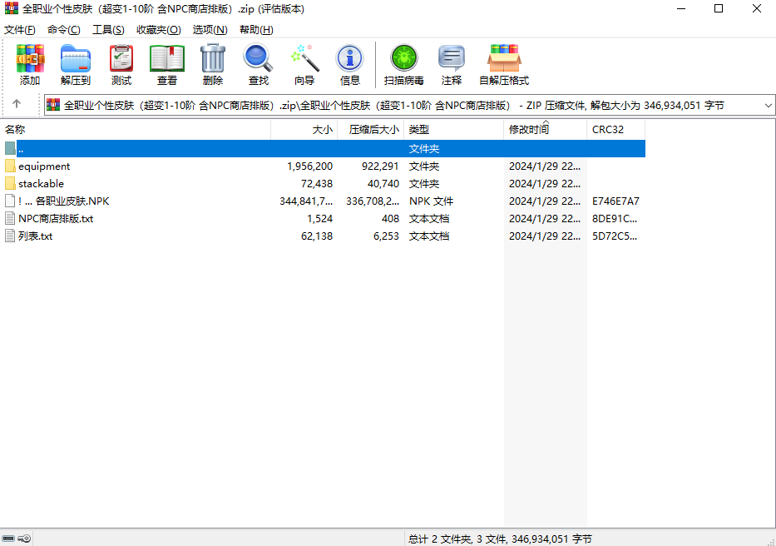Viewport: 776px width, 546px height.
Task: Sort by 大小 column header
Action: click(304, 129)
